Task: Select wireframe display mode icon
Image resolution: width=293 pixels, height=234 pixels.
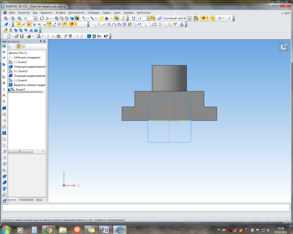Action: (56, 18)
